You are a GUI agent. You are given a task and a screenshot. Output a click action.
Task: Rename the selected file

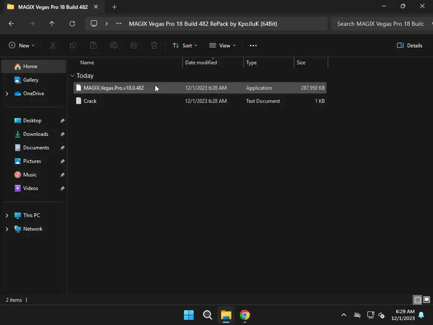click(114, 46)
